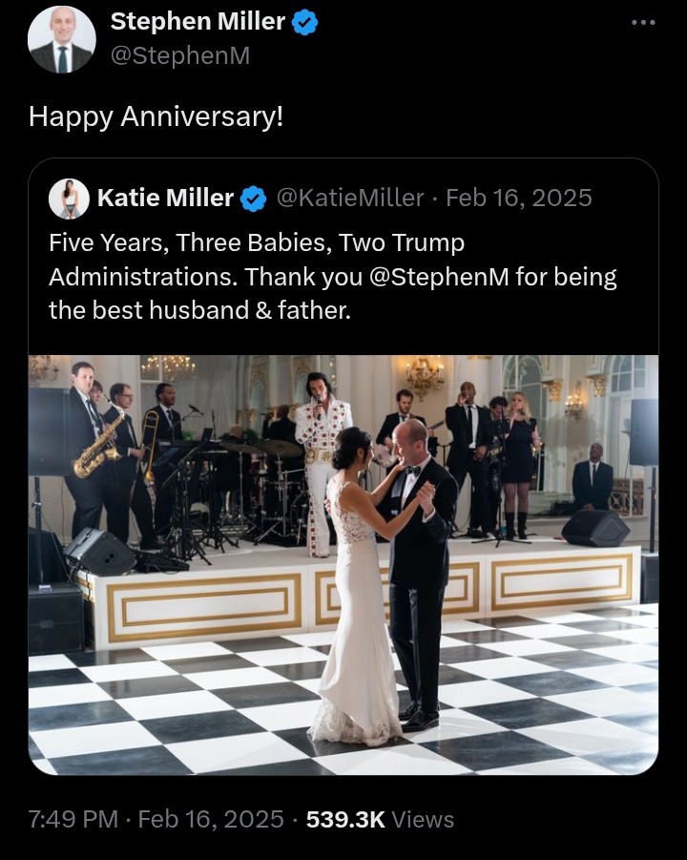Click Stephen Miller's blue verified badge
This screenshot has width=687, height=860.
304,23
